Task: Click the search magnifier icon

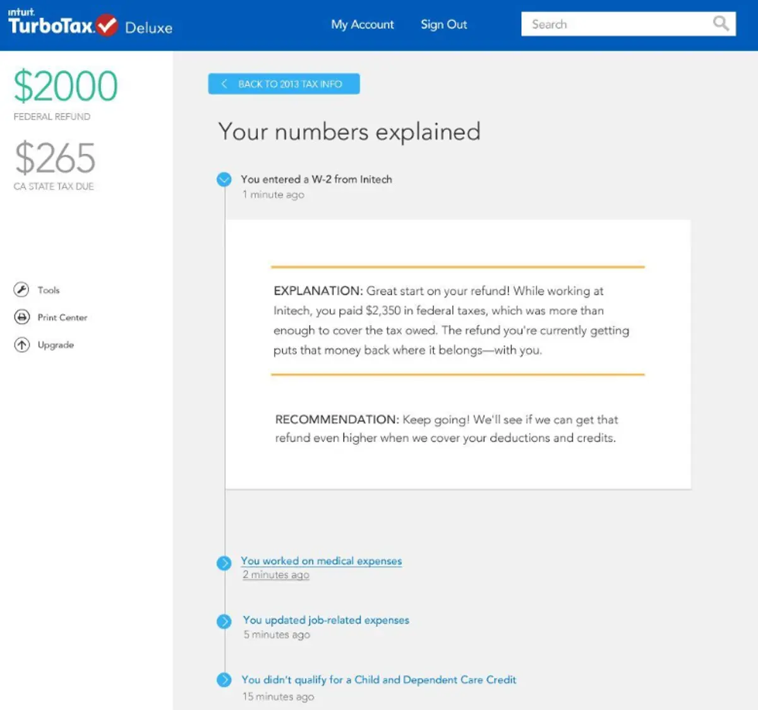Action: [x=721, y=24]
